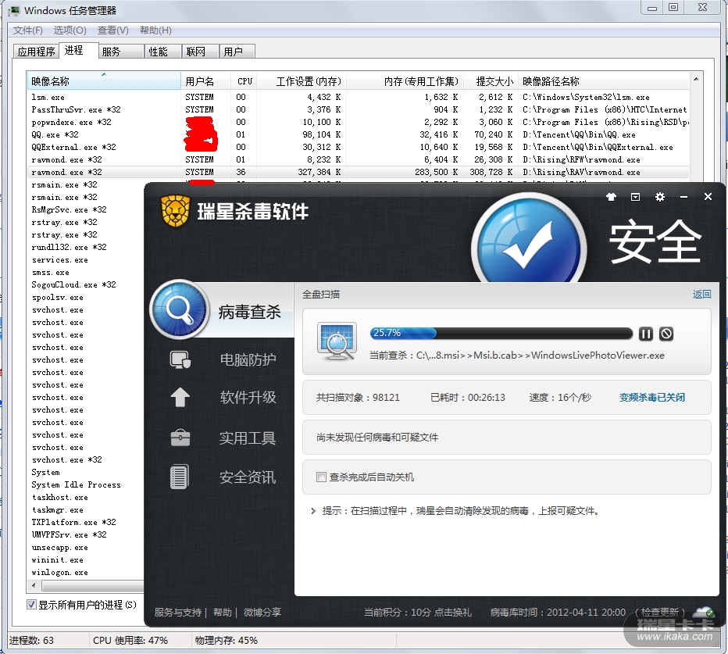
Task: Click 微博分享 link
Action: coord(262,612)
